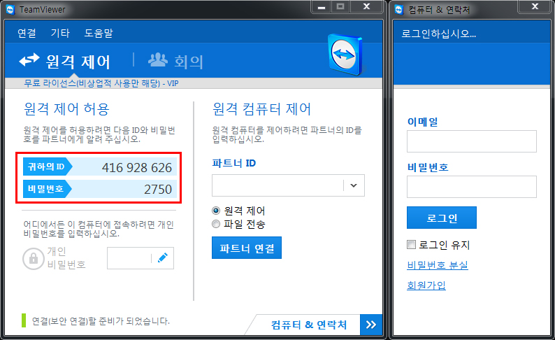Select the 원격 제어 radio button

(x=216, y=211)
